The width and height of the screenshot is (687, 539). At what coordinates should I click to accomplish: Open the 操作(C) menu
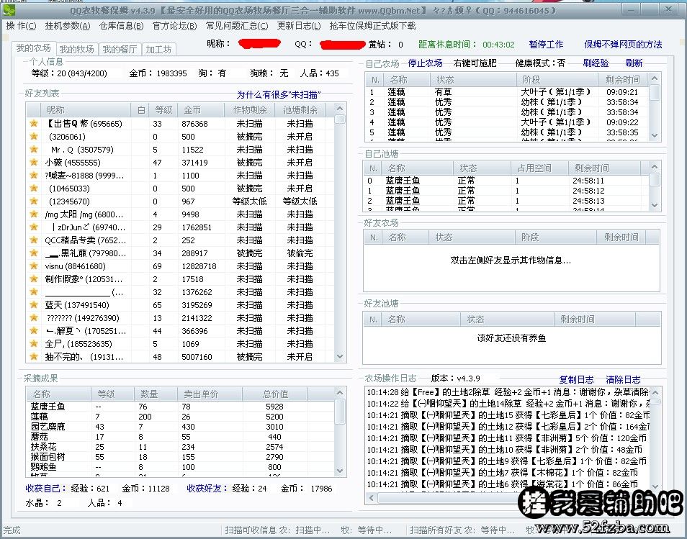tap(21, 26)
